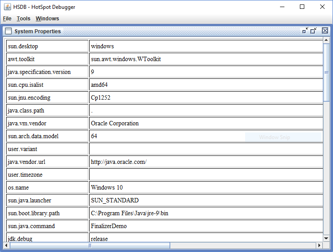Select the os.name property cell
This screenshot has height=252, width=333.
click(x=47, y=187)
